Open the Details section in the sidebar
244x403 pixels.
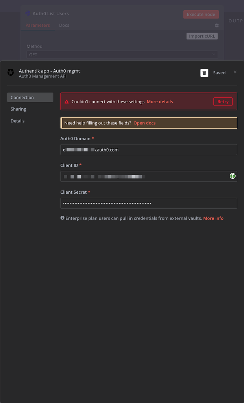18,121
